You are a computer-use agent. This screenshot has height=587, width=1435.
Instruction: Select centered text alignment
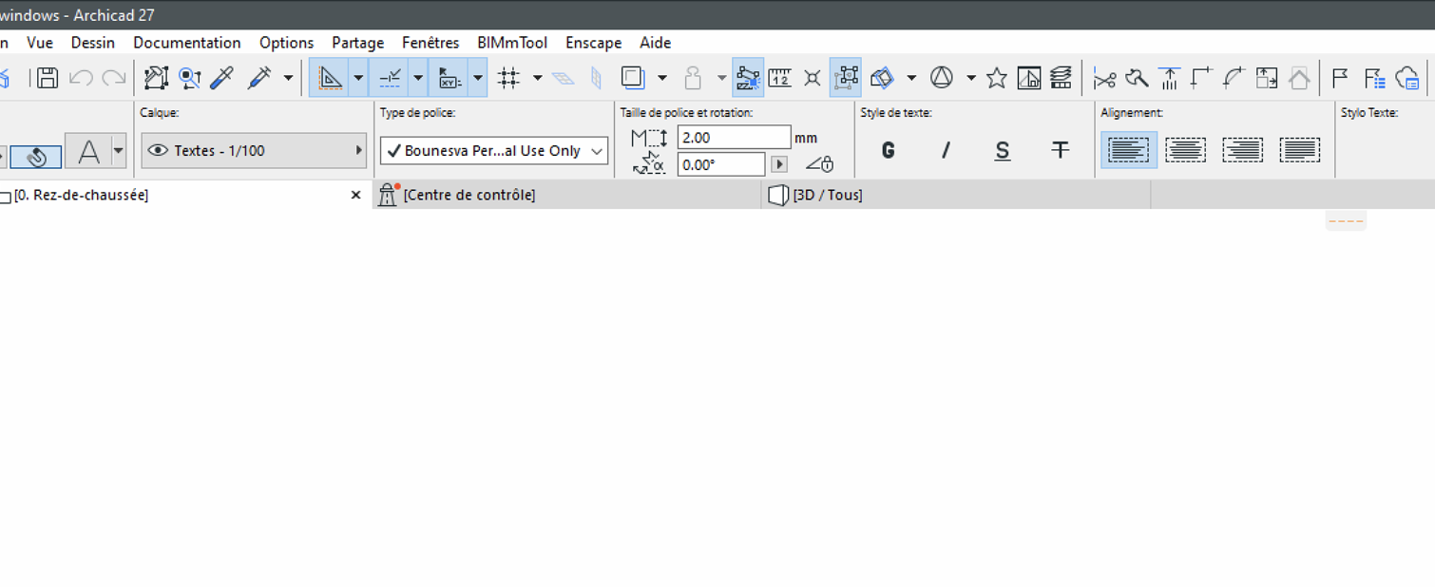click(1185, 150)
